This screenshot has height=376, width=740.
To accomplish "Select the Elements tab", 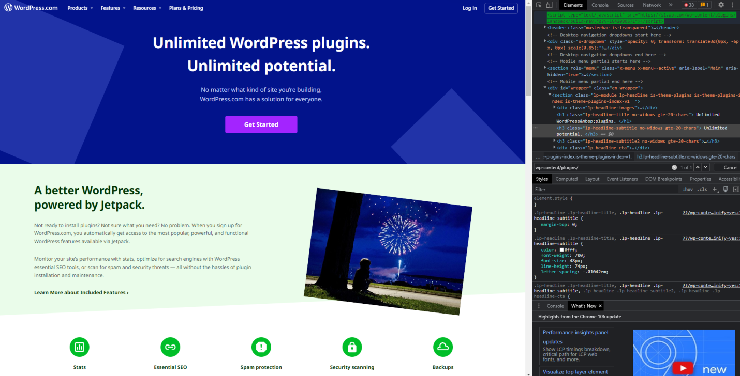I will pyautogui.click(x=573, y=5).
